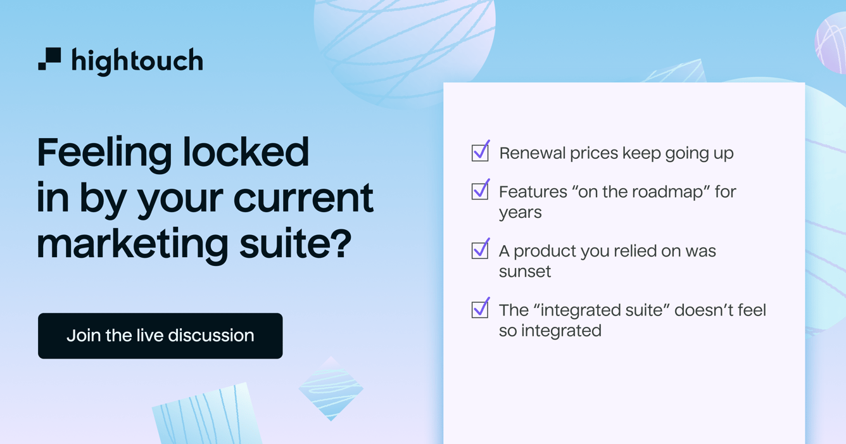Viewport: 846px width, 444px height.
Task: Select the Renewal prices keep going up text
Action: 616,153
